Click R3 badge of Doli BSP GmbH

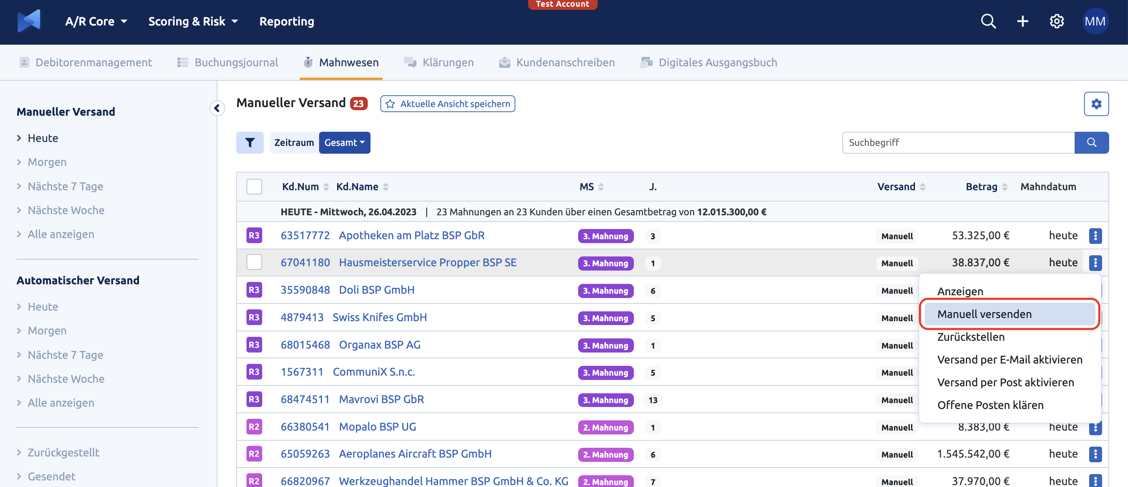[x=254, y=290]
